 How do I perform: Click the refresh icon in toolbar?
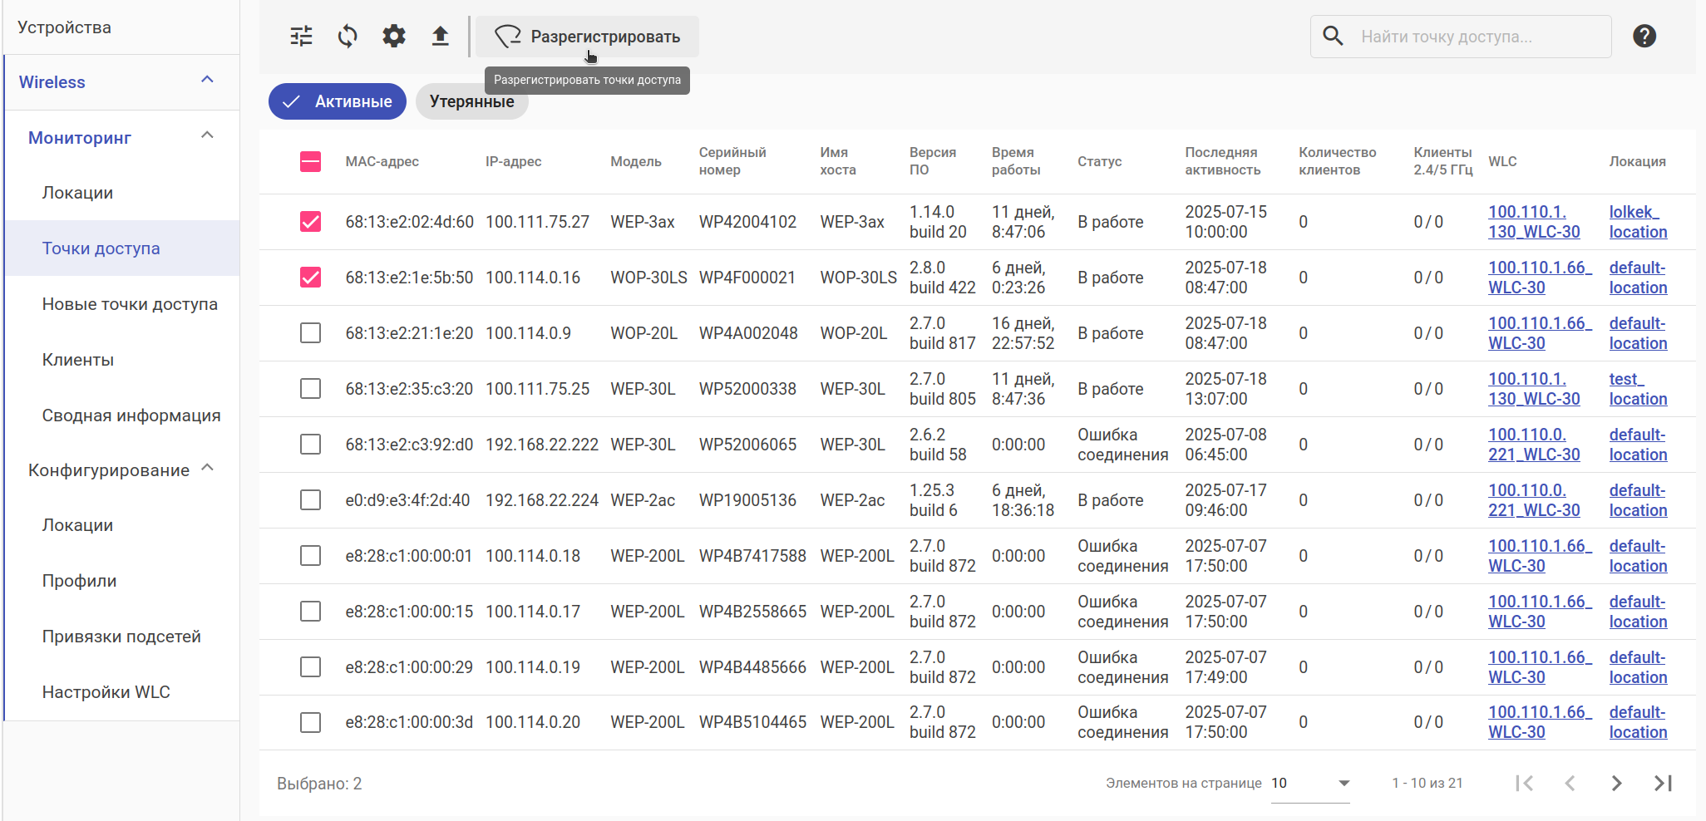coord(348,37)
